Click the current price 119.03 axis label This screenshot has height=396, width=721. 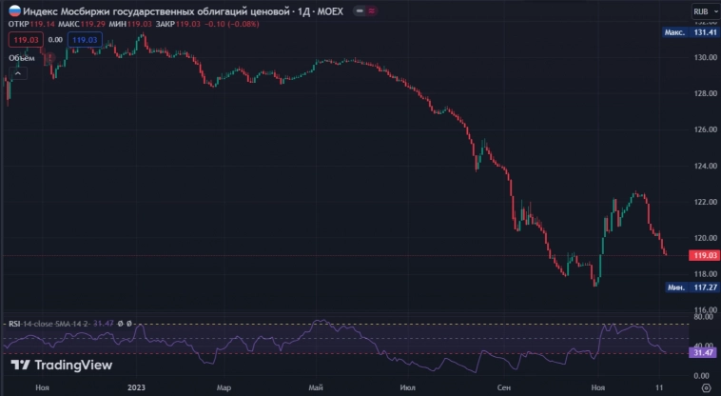pyautogui.click(x=704, y=255)
